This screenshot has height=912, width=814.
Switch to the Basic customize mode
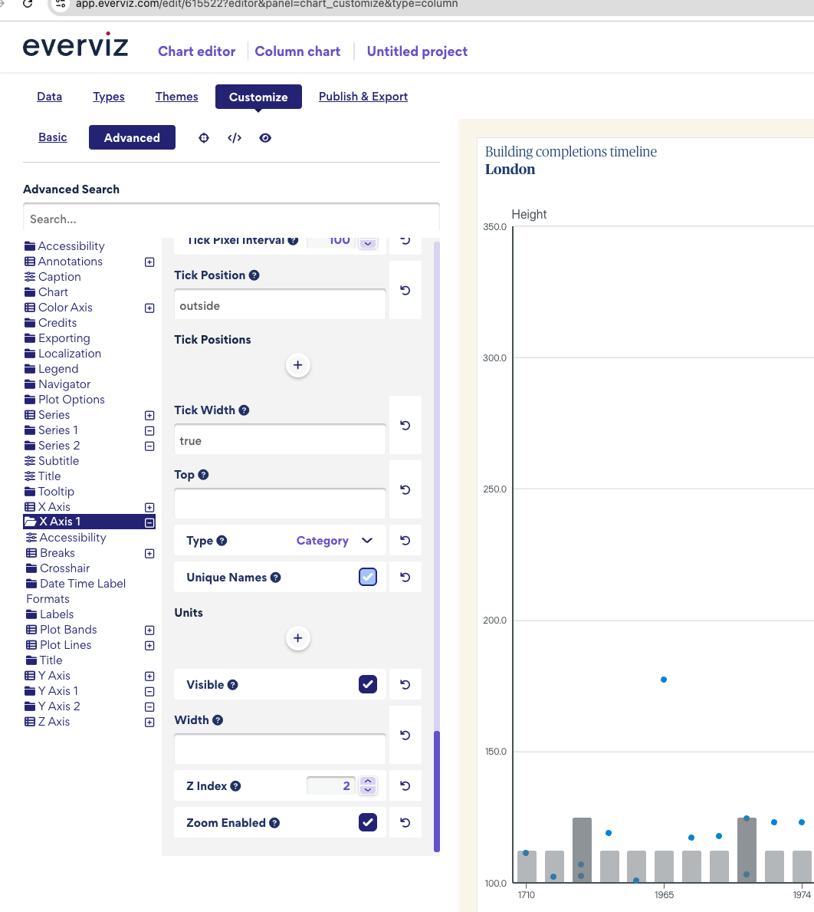(53, 137)
